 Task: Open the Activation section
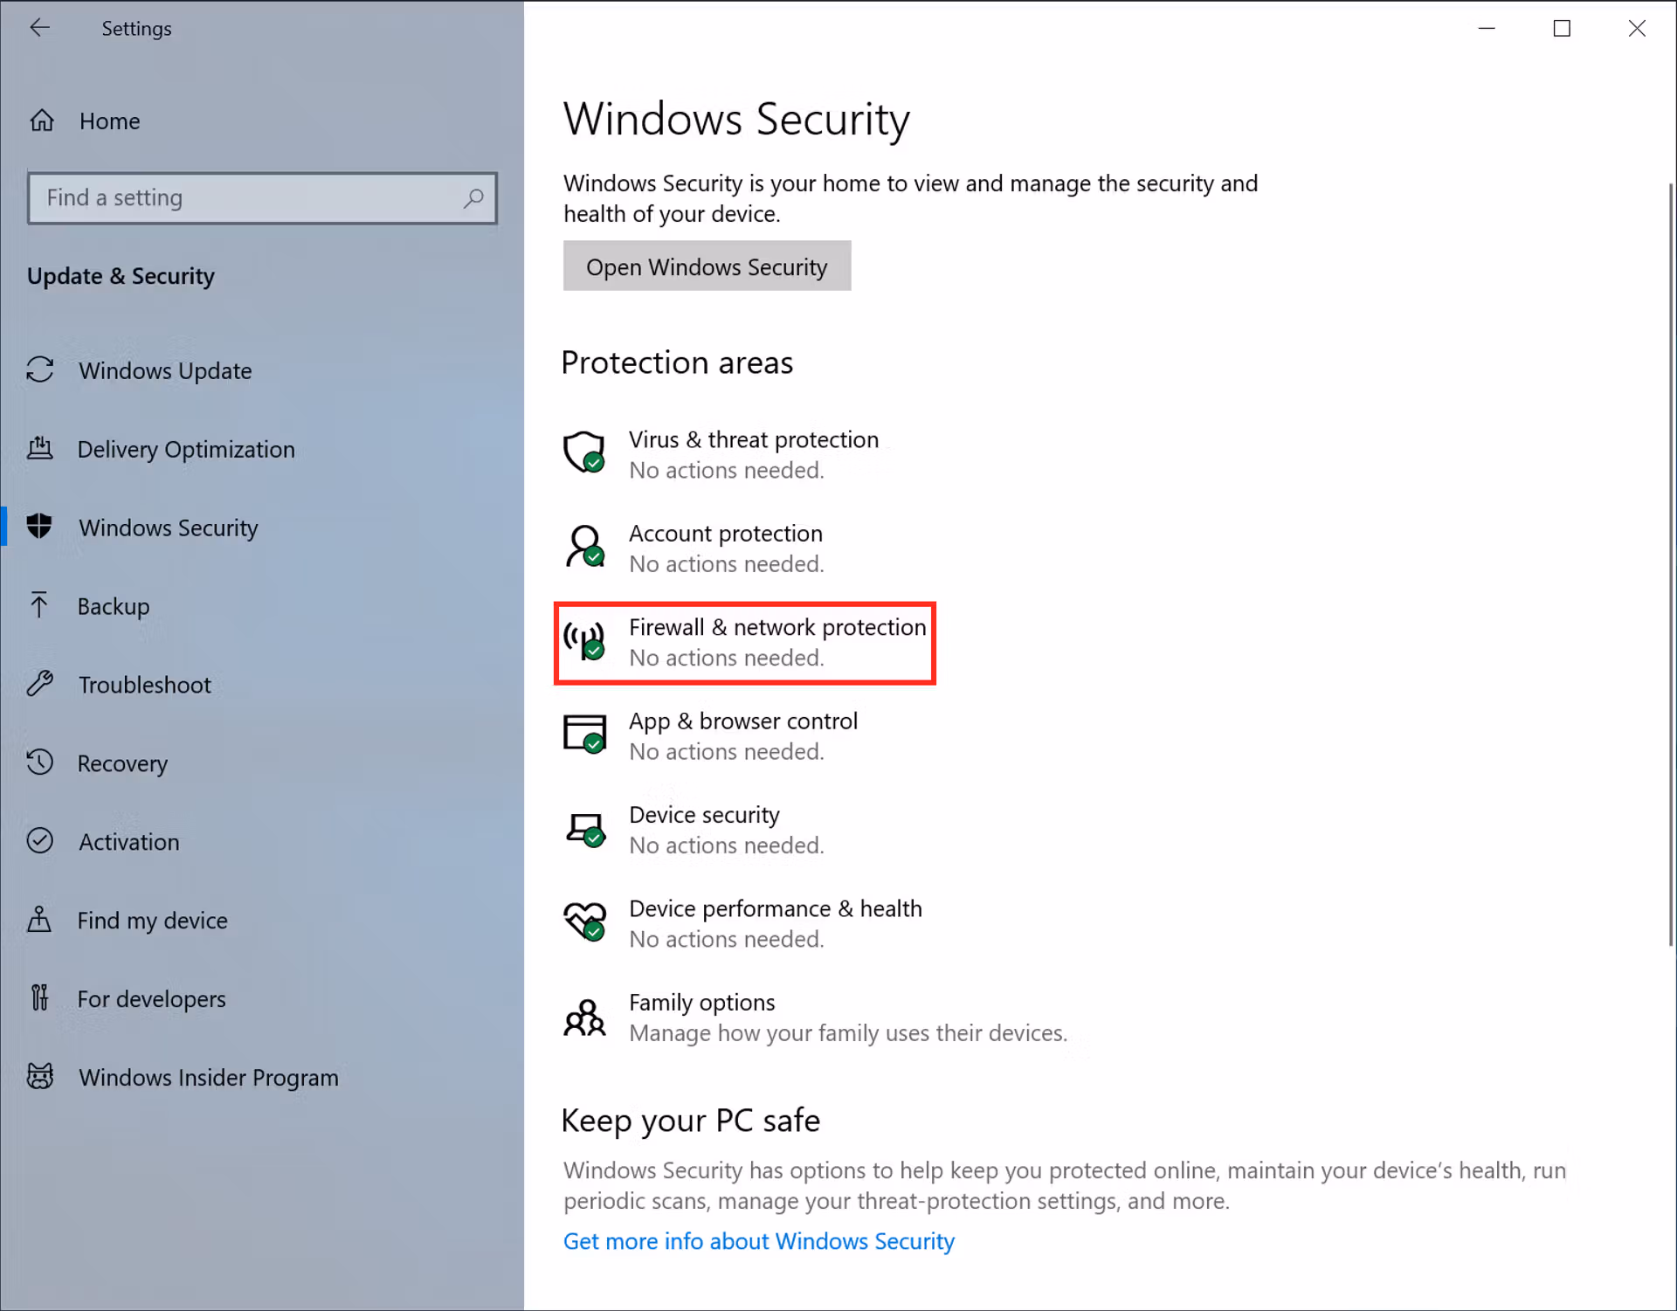[128, 841]
